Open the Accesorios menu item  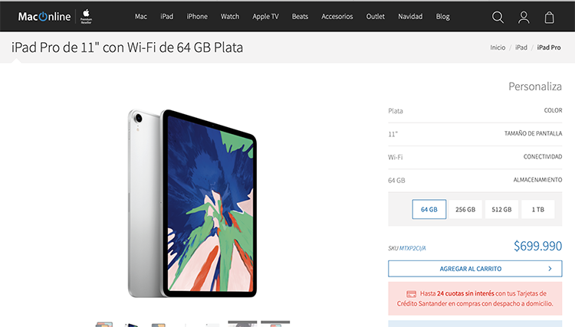(x=337, y=17)
